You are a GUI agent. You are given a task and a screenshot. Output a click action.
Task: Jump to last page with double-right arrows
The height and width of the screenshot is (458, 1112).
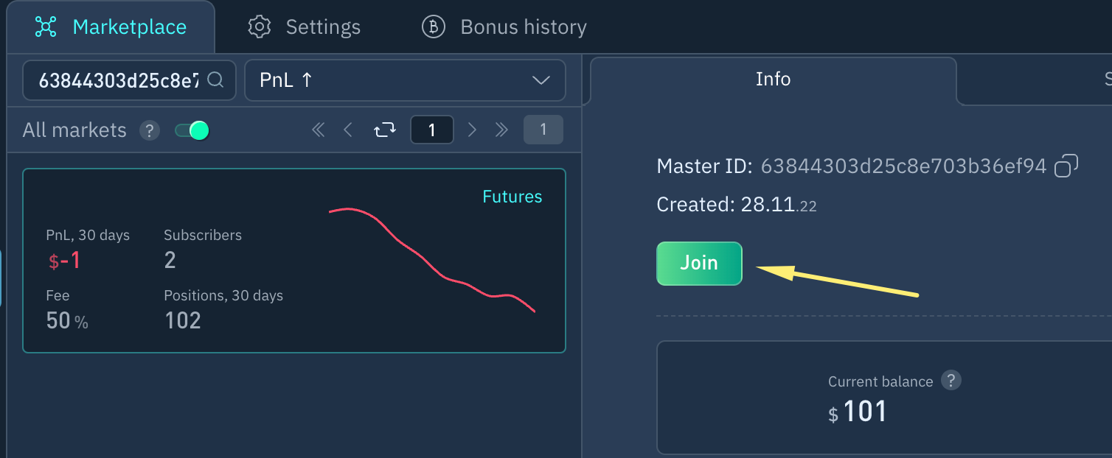pos(502,130)
